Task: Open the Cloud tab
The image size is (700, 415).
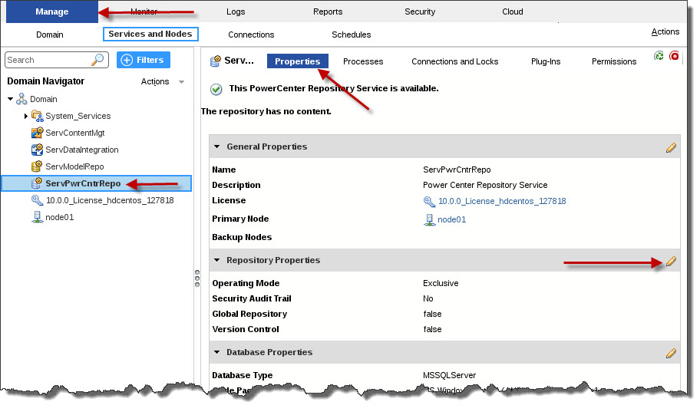Action: click(x=512, y=12)
